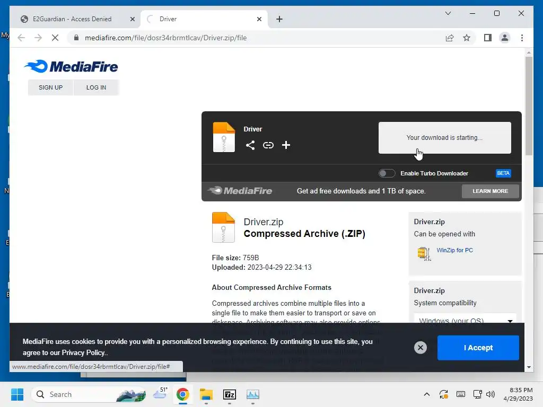This screenshot has height=407, width=543.
Task: Click the File size: 759B text
Action: coord(235,258)
